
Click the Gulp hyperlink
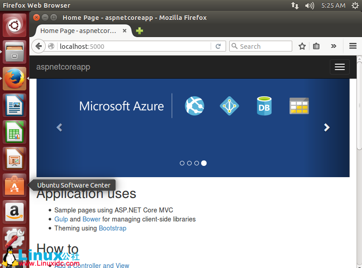tap(61, 219)
